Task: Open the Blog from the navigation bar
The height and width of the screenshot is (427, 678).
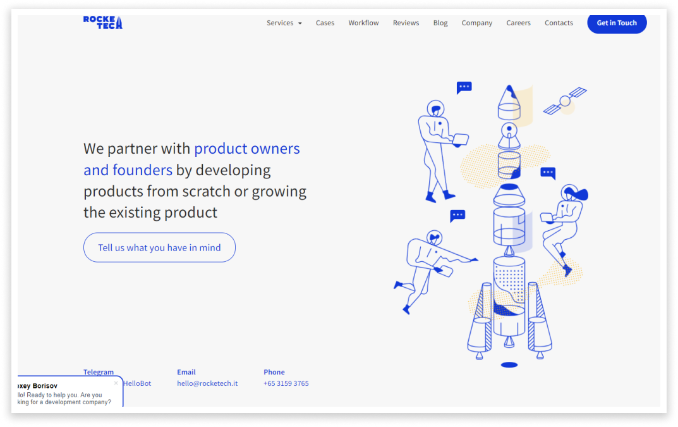Action: [440, 23]
